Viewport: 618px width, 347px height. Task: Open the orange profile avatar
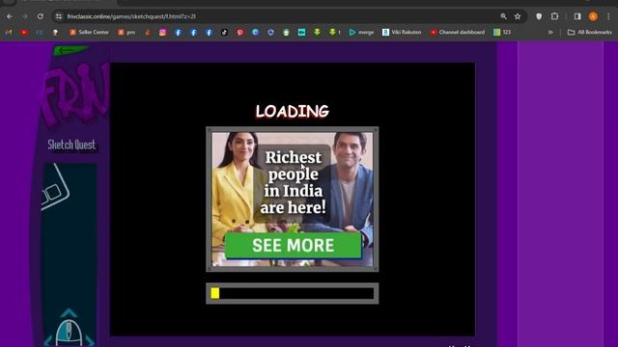(593, 16)
